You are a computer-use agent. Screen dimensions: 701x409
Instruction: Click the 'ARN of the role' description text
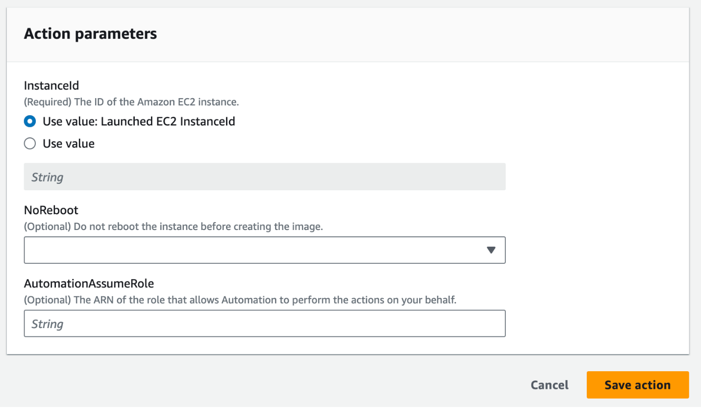265,300
